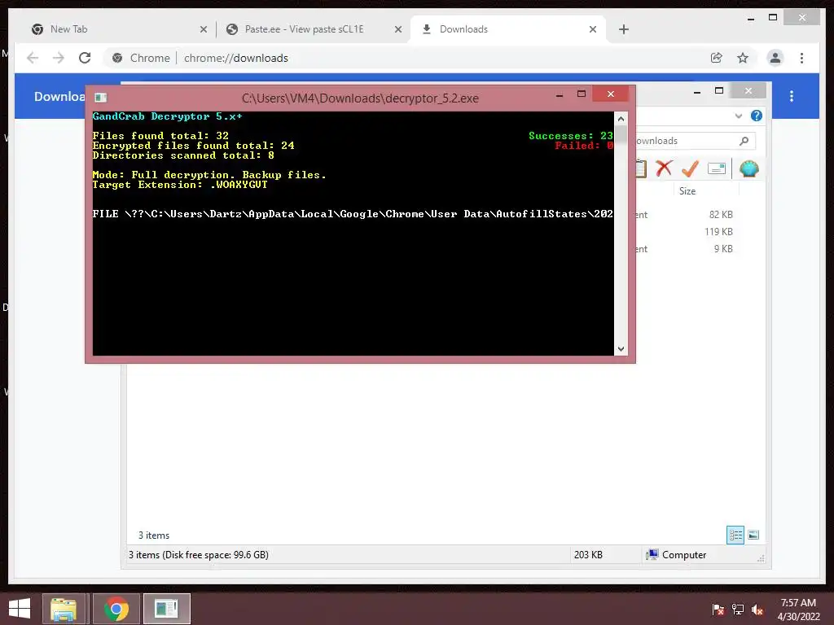The image size is (834, 625).
Task: Click the blue shell toolbar icon
Action: tap(749, 169)
